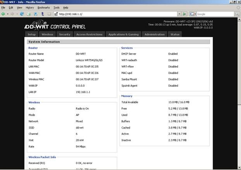The width and height of the screenshot is (241, 170).
Task: Click the scrollbar up arrow
Action: (238, 19)
